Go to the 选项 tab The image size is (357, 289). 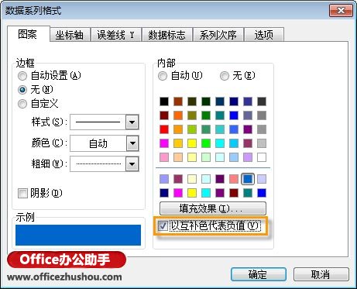coord(264,35)
